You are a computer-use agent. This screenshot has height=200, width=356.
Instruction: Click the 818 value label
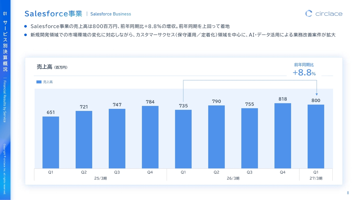point(283,99)
